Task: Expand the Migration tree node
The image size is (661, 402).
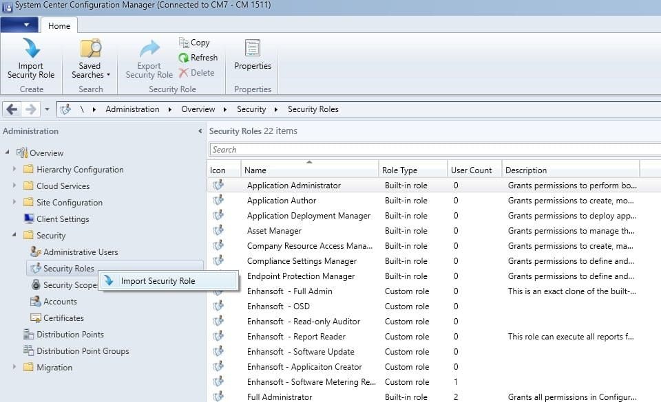Action: (14, 367)
